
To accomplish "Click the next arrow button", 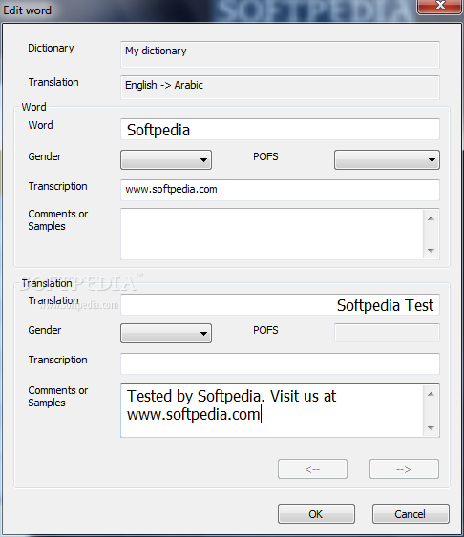I will [404, 469].
